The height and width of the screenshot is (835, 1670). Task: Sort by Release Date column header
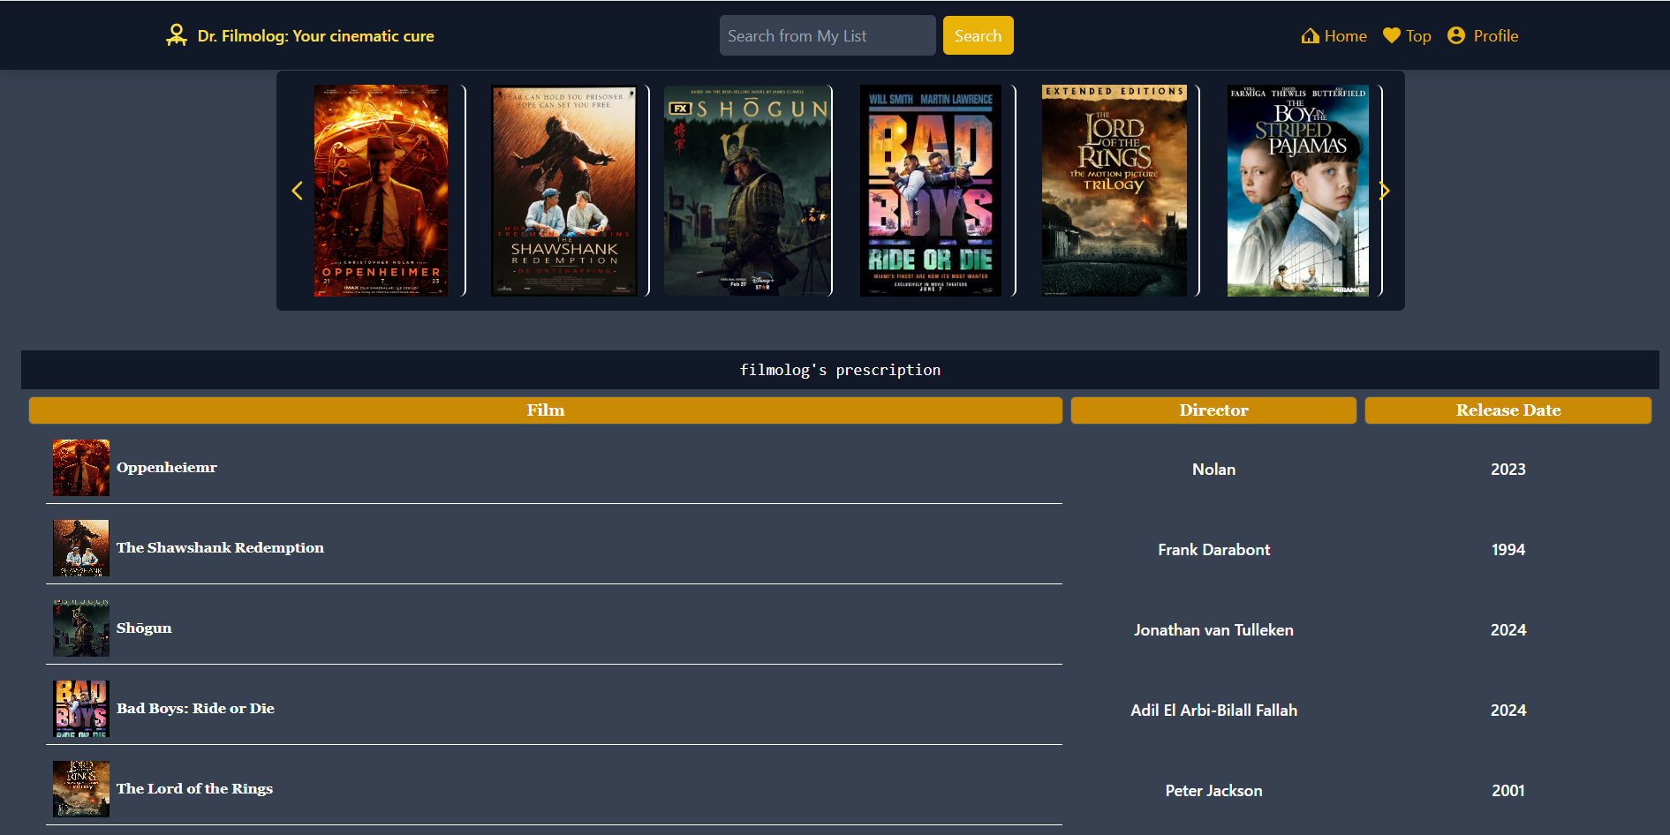click(x=1508, y=410)
